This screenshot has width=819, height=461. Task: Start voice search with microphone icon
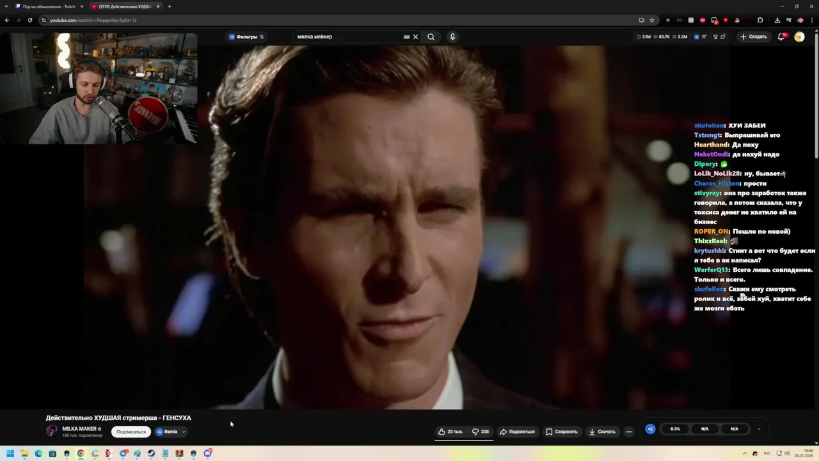[452, 36]
